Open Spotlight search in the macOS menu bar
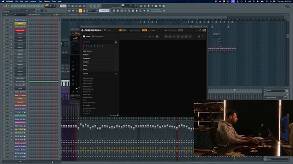 point(271,1)
